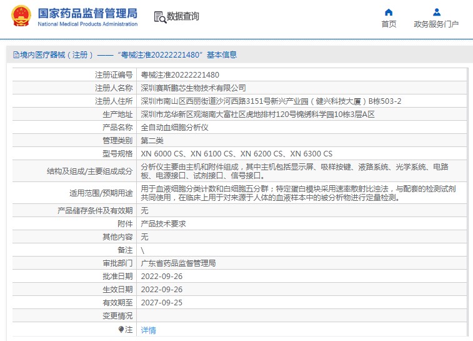Click the national emblem logo
This screenshot has height=341, width=473.
coord(21,16)
